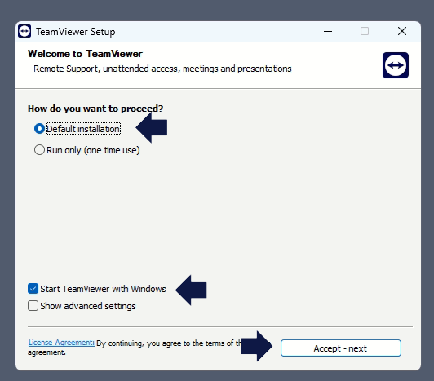Image resolution: width=434 pixels, height=381 pixels.
Task: Enable Show advanced settings checkbox
Action: pyautogui.click(x=33, y=306)
